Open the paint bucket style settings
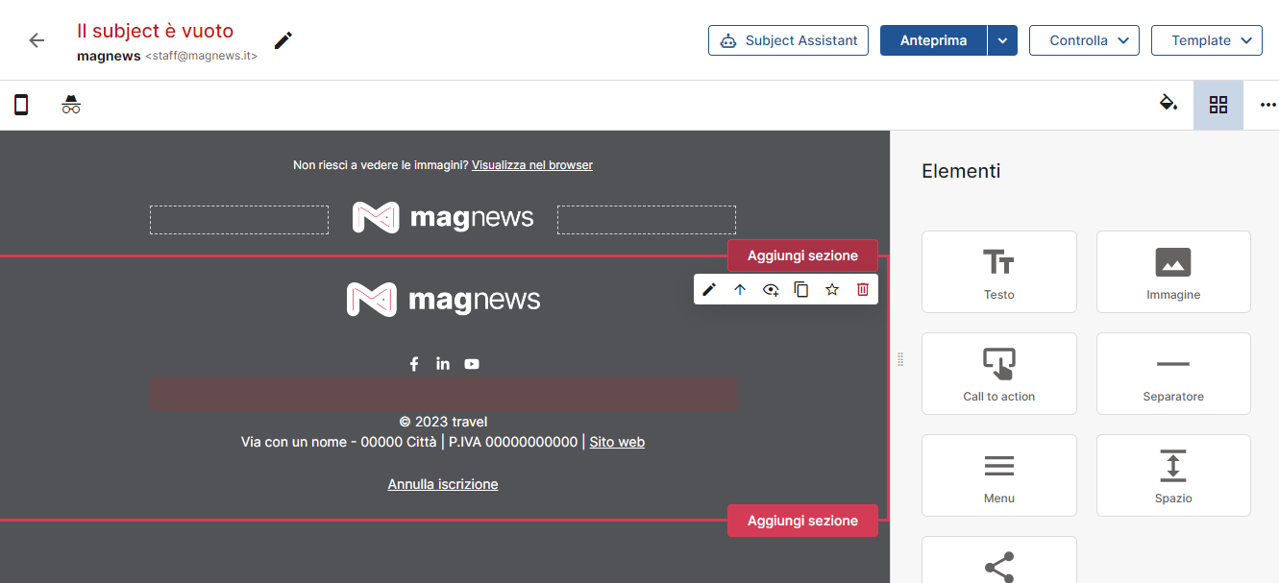The height and width of the screenshot is (583, 1279). coord(1168,104)
